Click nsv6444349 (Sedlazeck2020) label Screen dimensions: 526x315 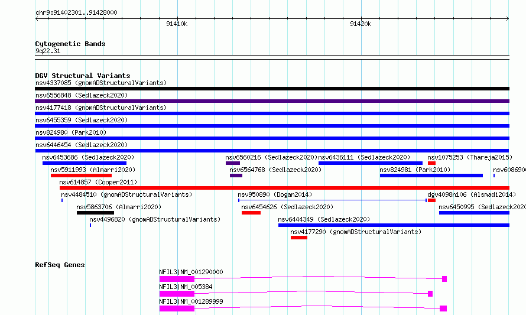click(324, 219)
